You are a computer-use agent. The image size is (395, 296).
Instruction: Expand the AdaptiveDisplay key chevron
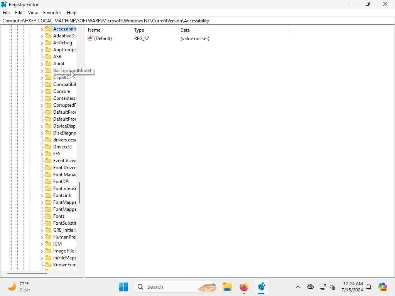coord(42,36)
